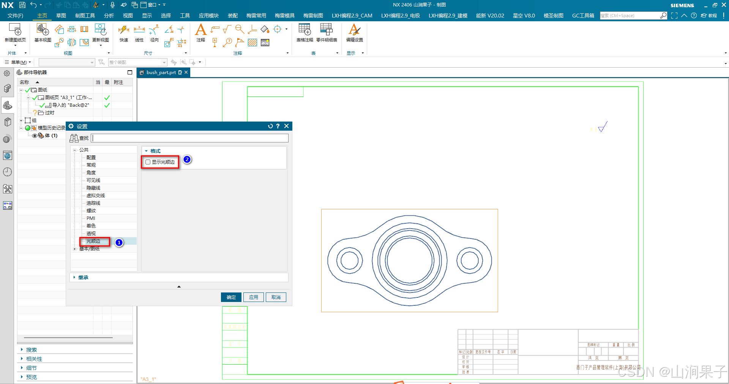This screenshot has height=384, width=729.
Task: Toggle the green checkmark beside 图纸 in the navigator
Action: (27, 90)
